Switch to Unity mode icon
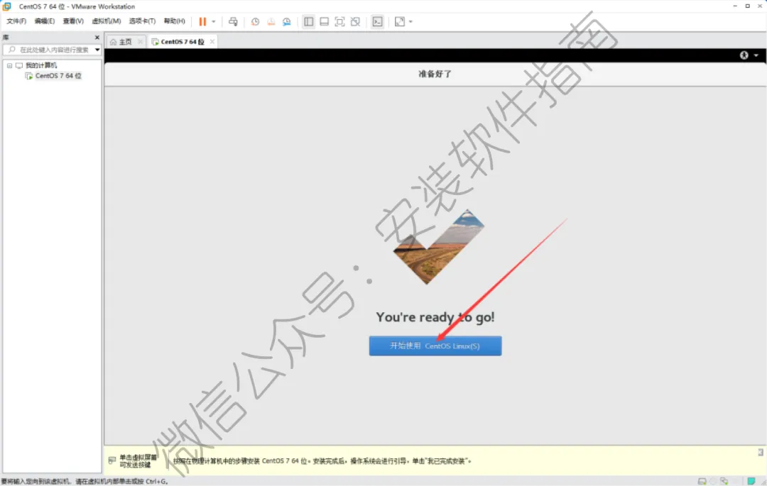The image size is (767, 486). pyautogui.click(x=356, y=21)
